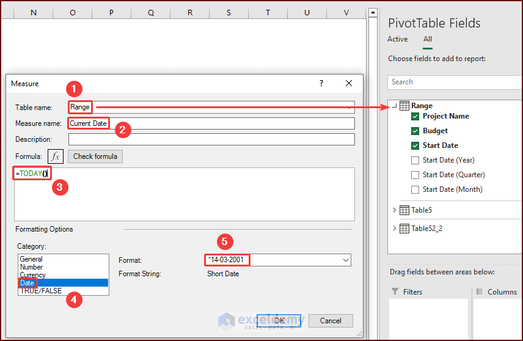The width and height of the screenshot is (523, 341).
Task: Select column U header
Action: click(x=307, y=13)
